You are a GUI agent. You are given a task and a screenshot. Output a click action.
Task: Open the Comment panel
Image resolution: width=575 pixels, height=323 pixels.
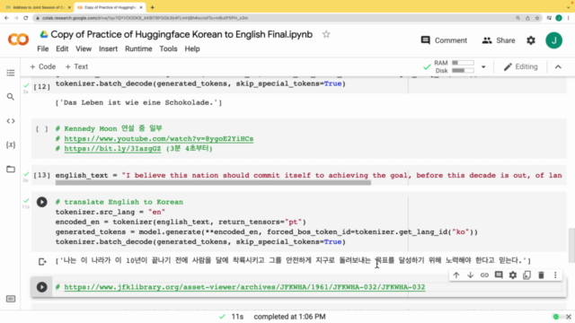(x=444, y=40)
